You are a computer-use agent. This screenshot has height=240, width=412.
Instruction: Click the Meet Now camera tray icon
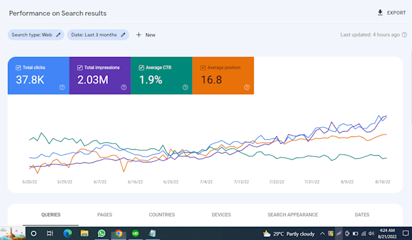(x=347, y=233)
